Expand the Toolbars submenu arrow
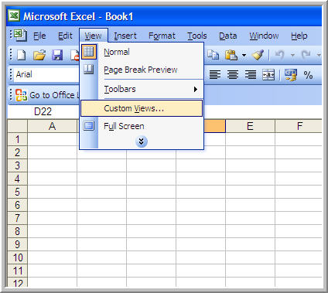Screen dimensions: 328x293 [196, 89]
